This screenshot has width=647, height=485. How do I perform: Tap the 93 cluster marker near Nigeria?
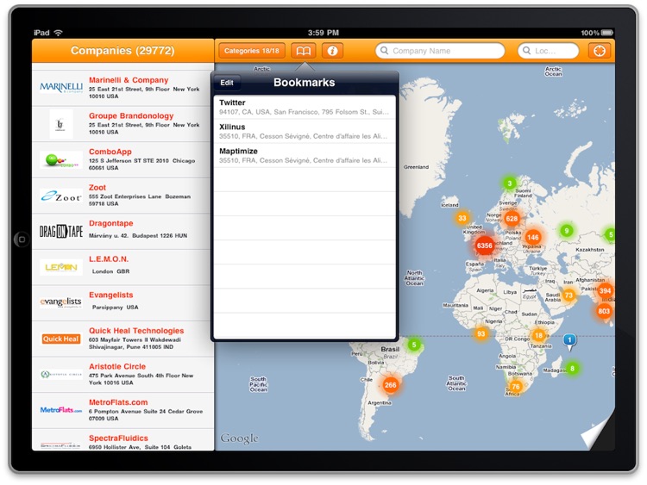[481, 333]
